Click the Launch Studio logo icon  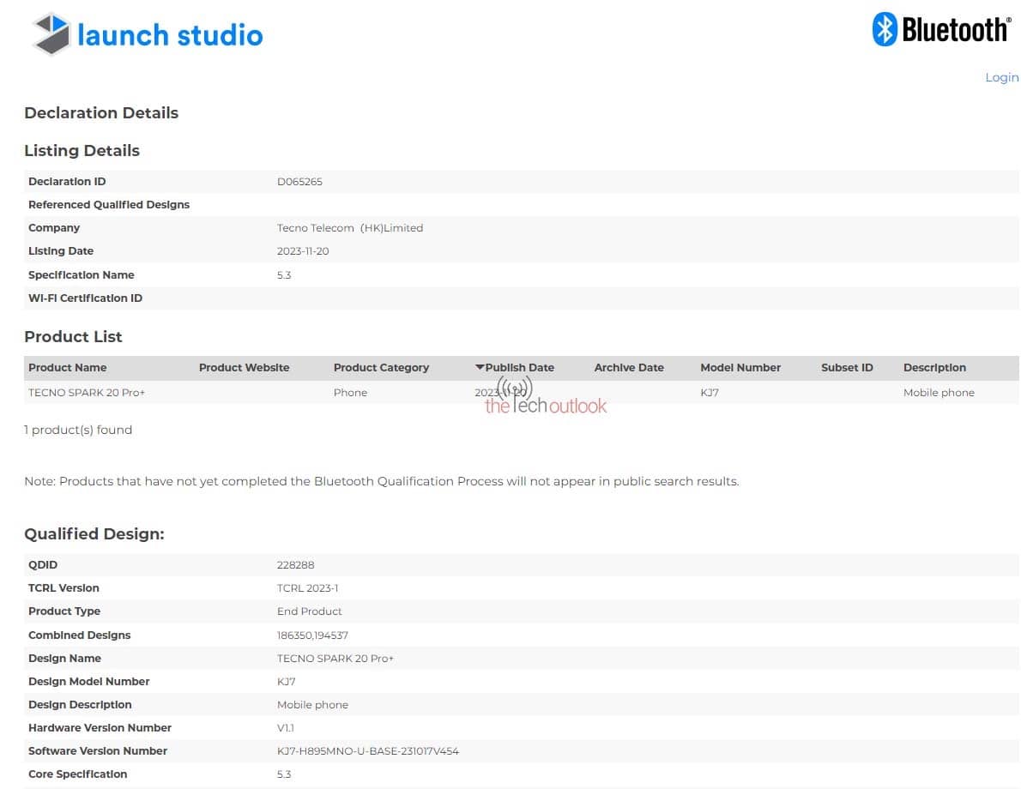coord(51,34)
